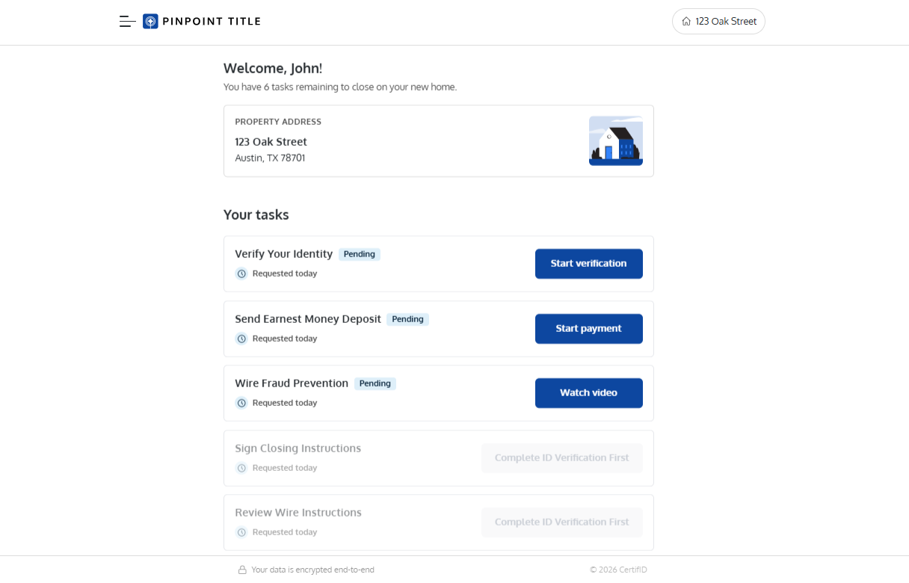Click clock icon under Wire Fraud Prevention
The width and height of the screenshot is (909, 583).
(241, 403)
